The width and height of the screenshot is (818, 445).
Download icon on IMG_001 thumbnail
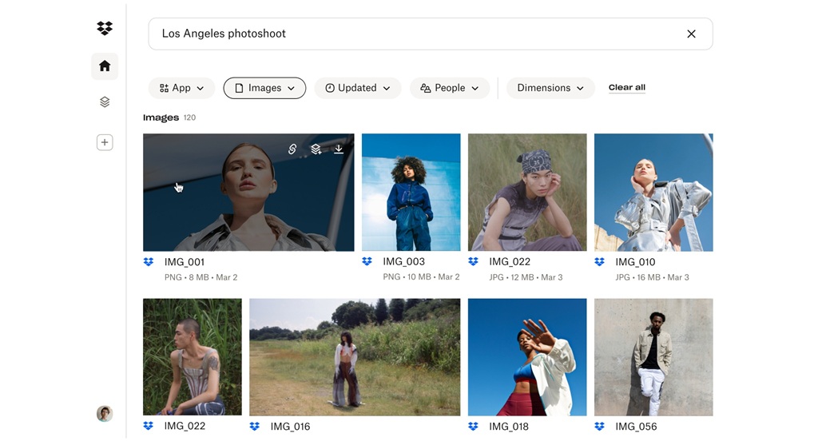point(339,149)
